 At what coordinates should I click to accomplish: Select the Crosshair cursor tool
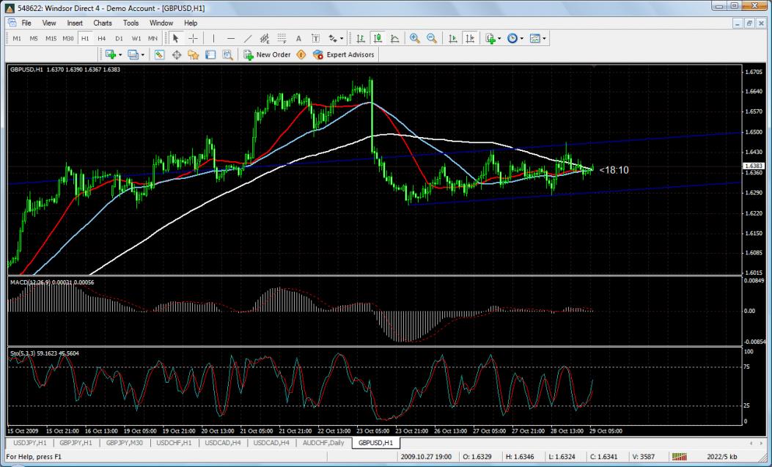[x=193, y=38]
